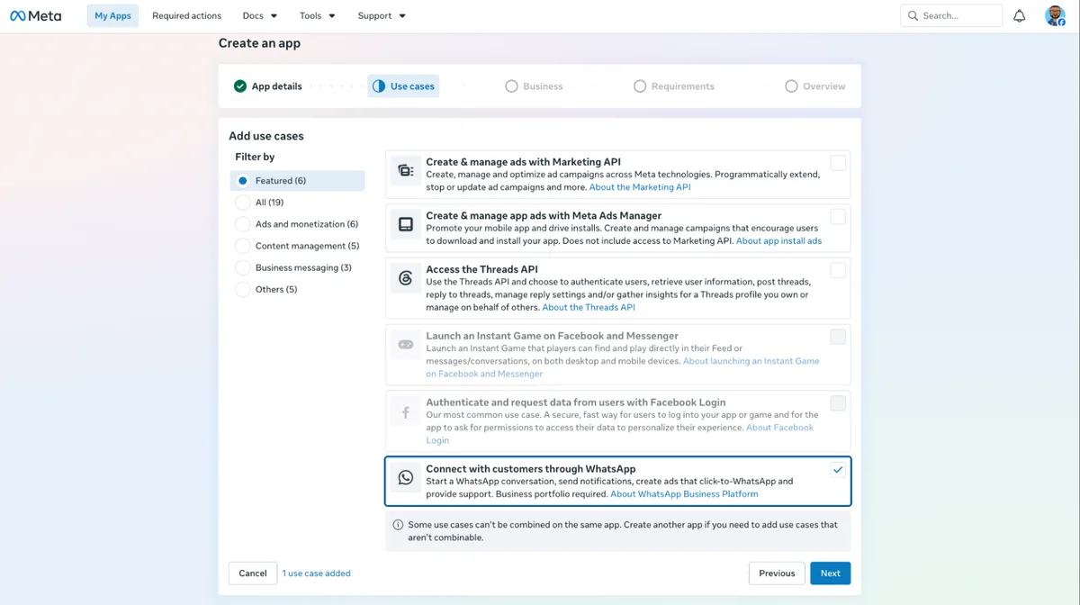Select the Featured (6) filter

point(298,181)
